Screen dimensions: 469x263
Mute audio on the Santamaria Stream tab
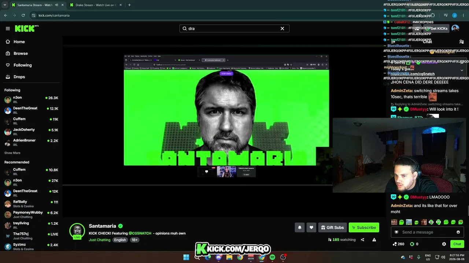point(56,5)
